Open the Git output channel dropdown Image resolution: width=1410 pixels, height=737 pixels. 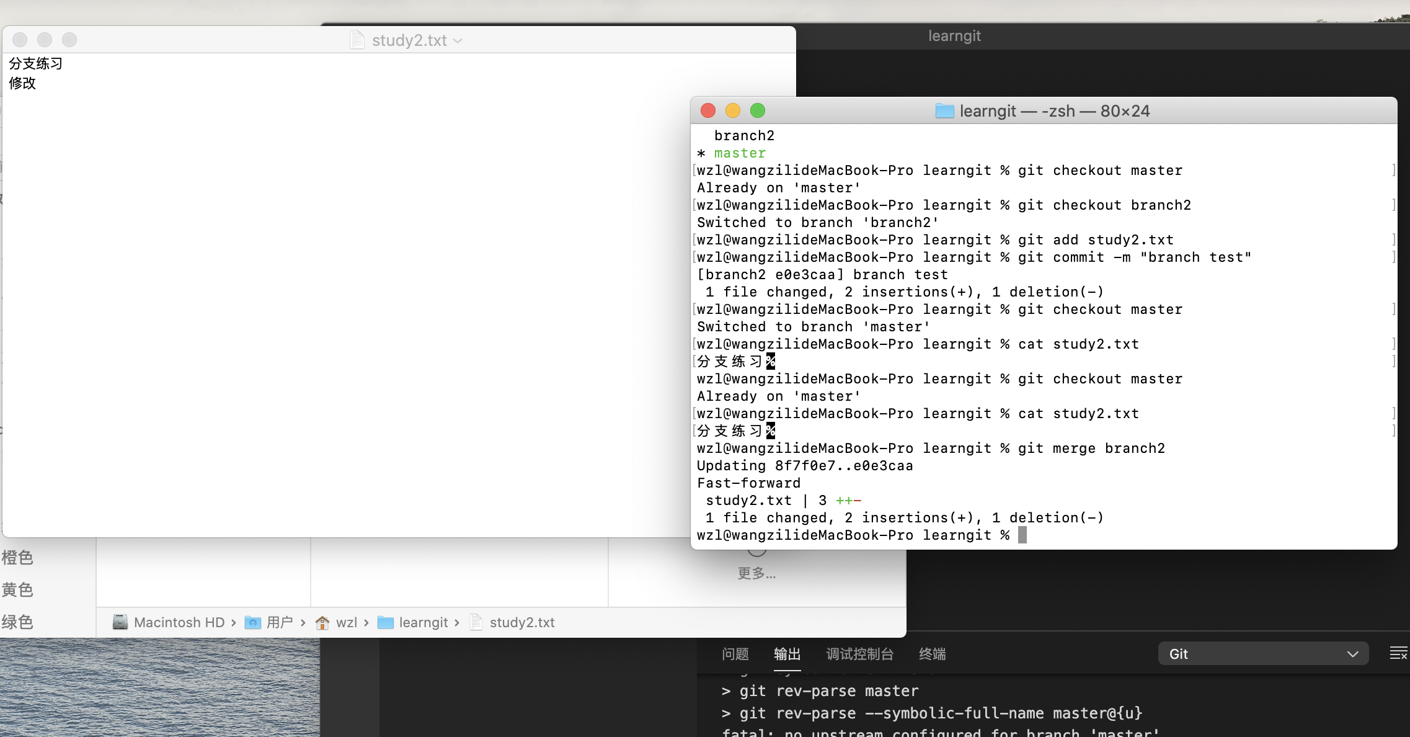pos(1262,654)
